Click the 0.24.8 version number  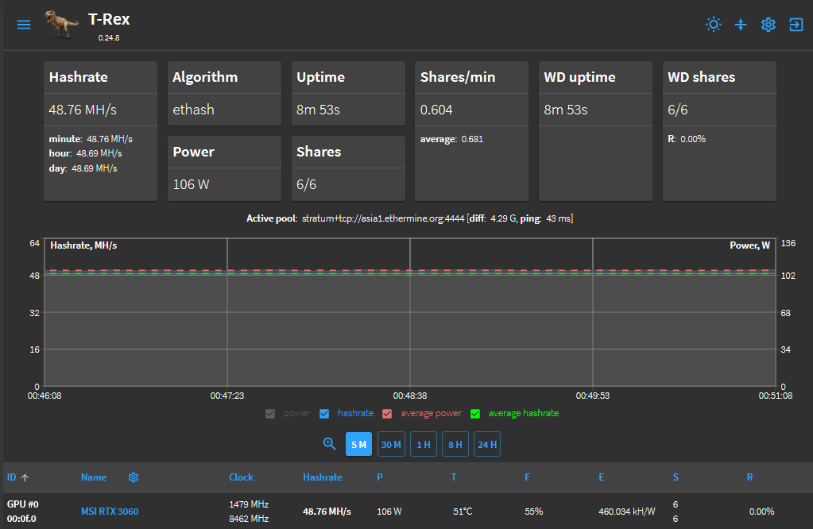click(x=109, y=38)
